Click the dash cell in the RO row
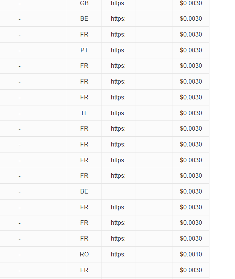The height and width of the screenshot is (279, 235). [x=19, y=255]
